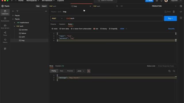184x103 pixels.
Task: Select the GraphQL body type radio
Action: pyautogui.click(x=110, y=29)
